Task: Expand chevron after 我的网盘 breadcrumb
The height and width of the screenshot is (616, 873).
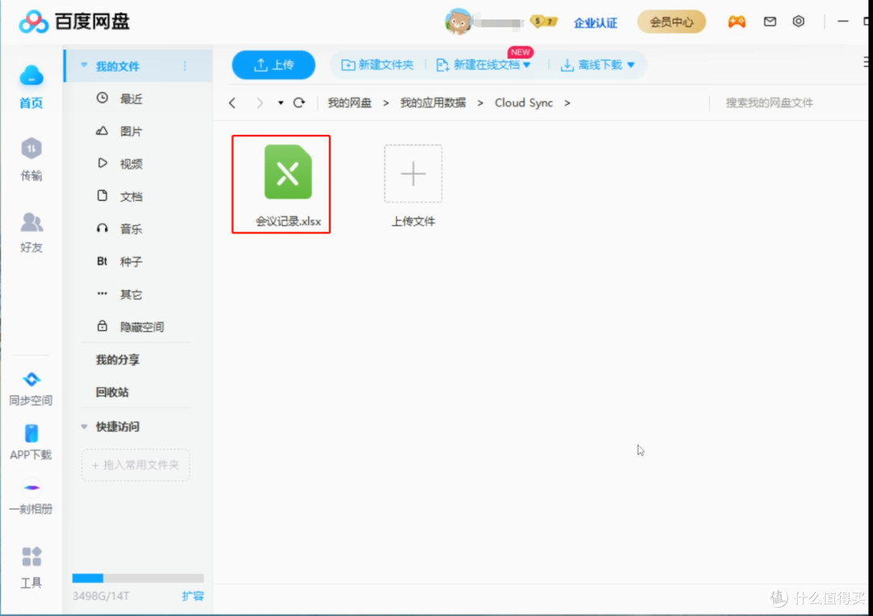Action: pyautogui.click(x=386, y=103)
